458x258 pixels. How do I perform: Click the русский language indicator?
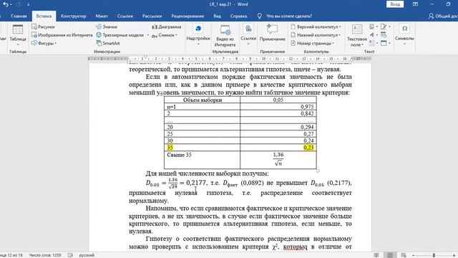87,255
